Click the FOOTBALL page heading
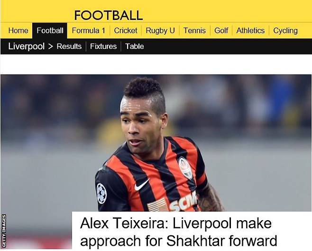This screenshot has height=251, width=312. (109, 15)
